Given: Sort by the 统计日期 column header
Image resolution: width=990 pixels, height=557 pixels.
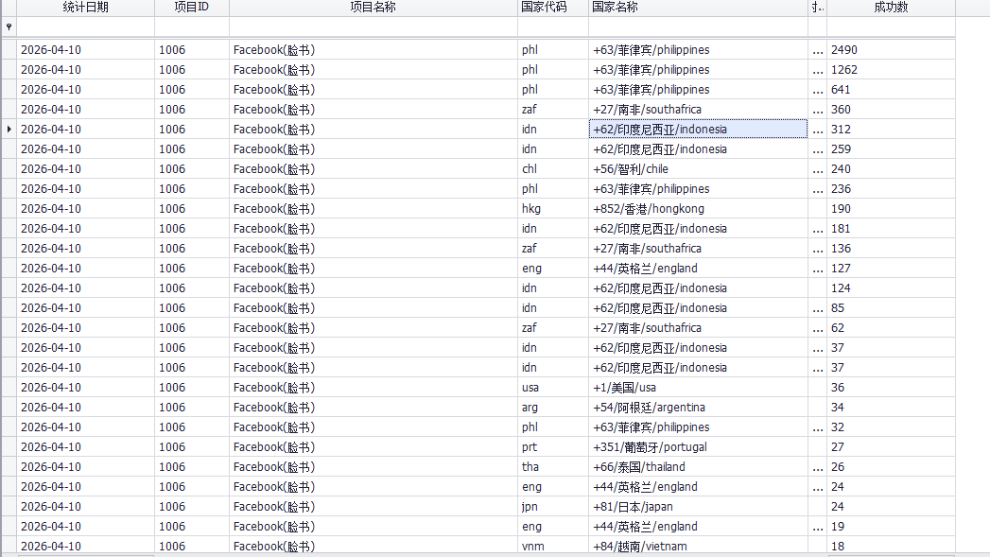Looking at the screenshot, I should pos(85,7).
